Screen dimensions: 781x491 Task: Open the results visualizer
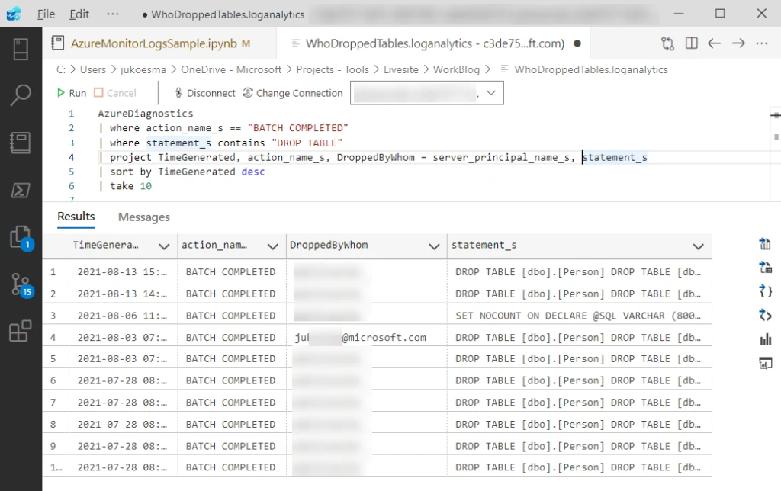coord(766,363)
